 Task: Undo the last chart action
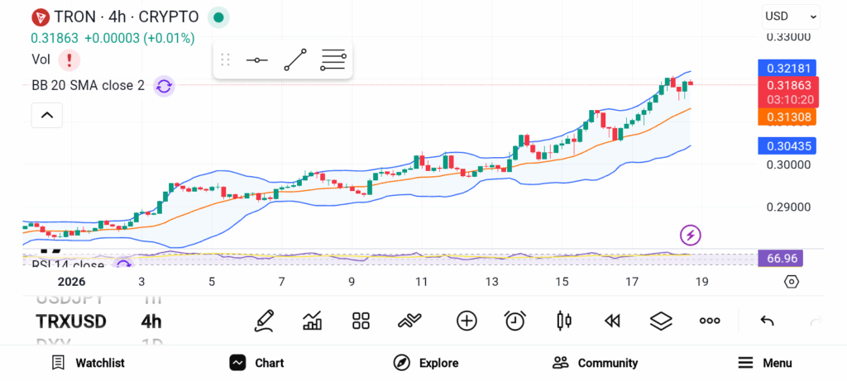767,321
